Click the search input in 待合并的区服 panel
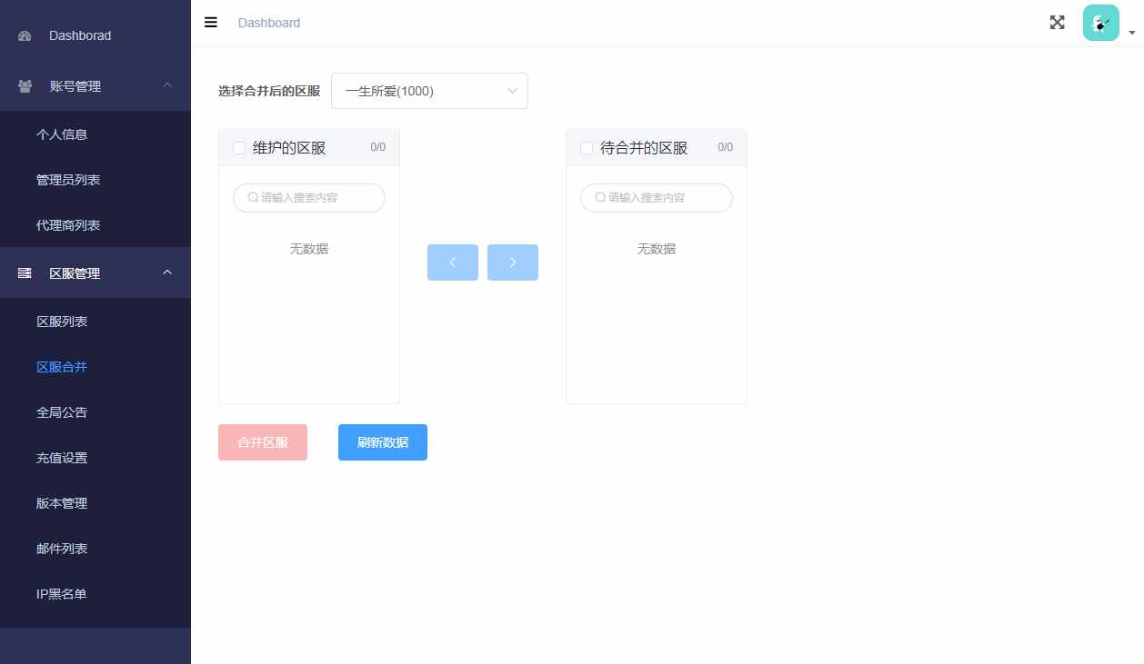1144x664 pixels. 656,197
